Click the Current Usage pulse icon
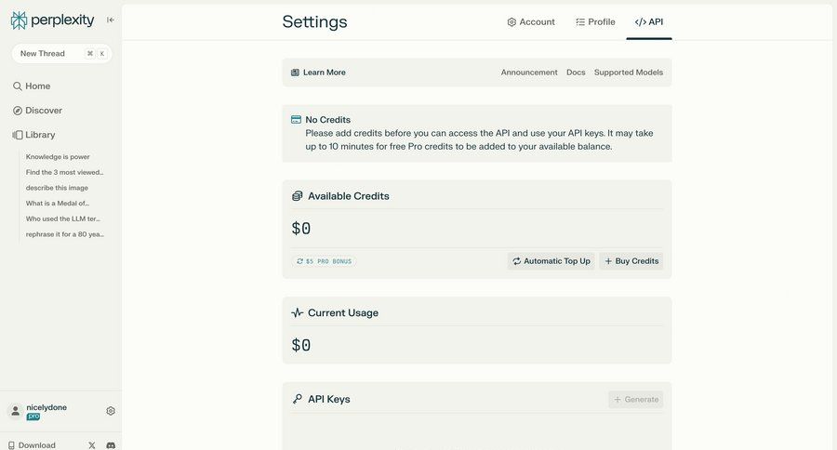The image size is (837, 450). point(298,312)
